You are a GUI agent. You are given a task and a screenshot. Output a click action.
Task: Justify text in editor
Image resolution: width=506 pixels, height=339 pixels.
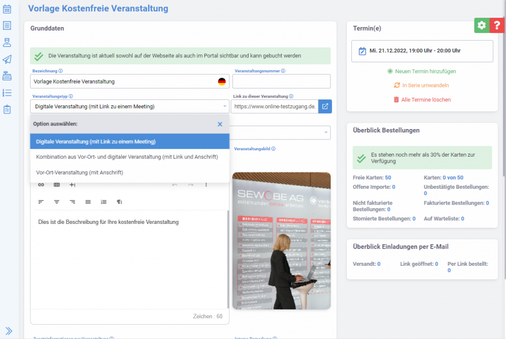point(88,202)
